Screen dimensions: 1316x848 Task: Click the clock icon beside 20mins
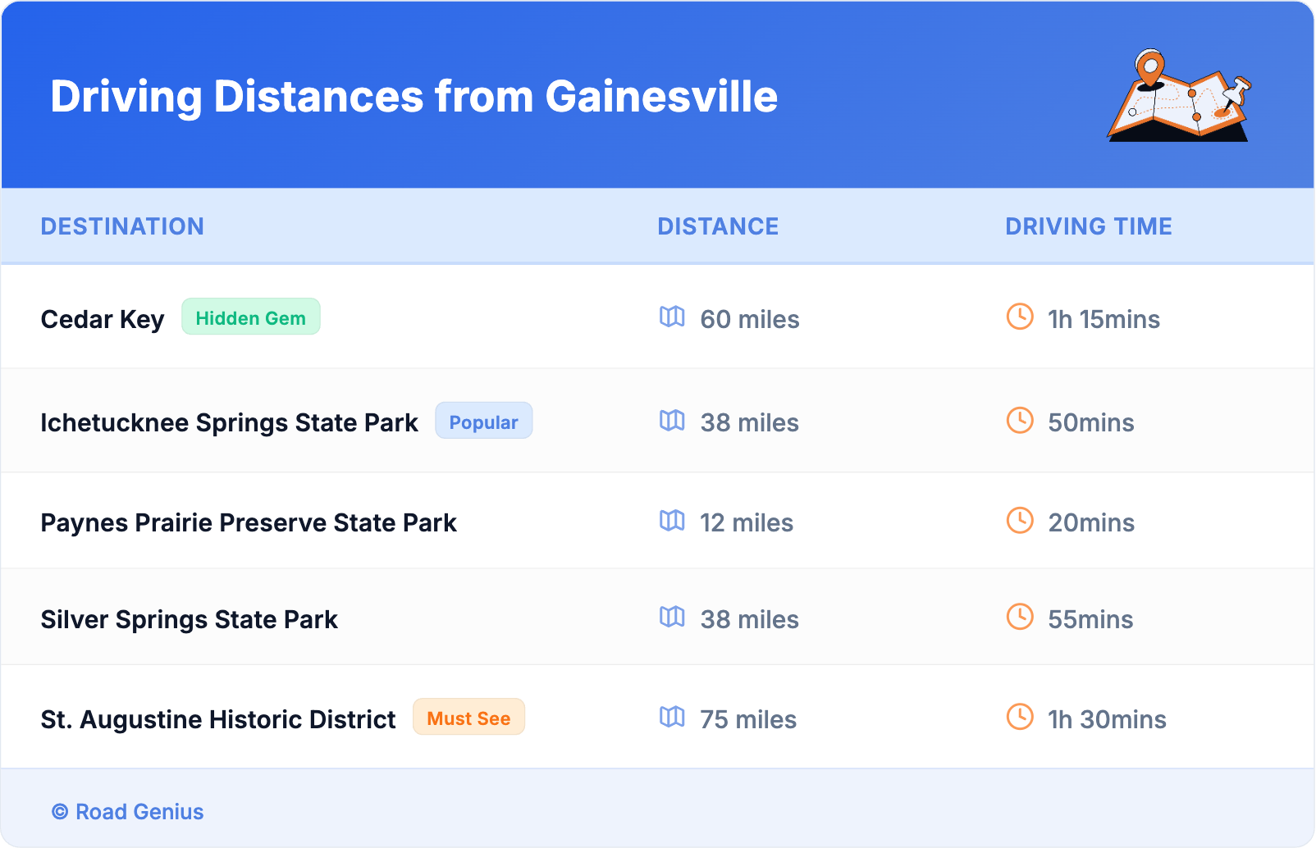point(1020,521)
